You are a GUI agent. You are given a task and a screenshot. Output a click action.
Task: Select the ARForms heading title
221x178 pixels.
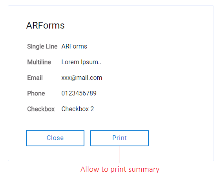point(46,25)
